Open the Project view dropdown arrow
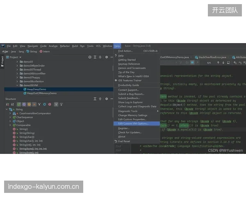Image resolution: width=246 pixels, height=197 pixels. coord(20,57)
